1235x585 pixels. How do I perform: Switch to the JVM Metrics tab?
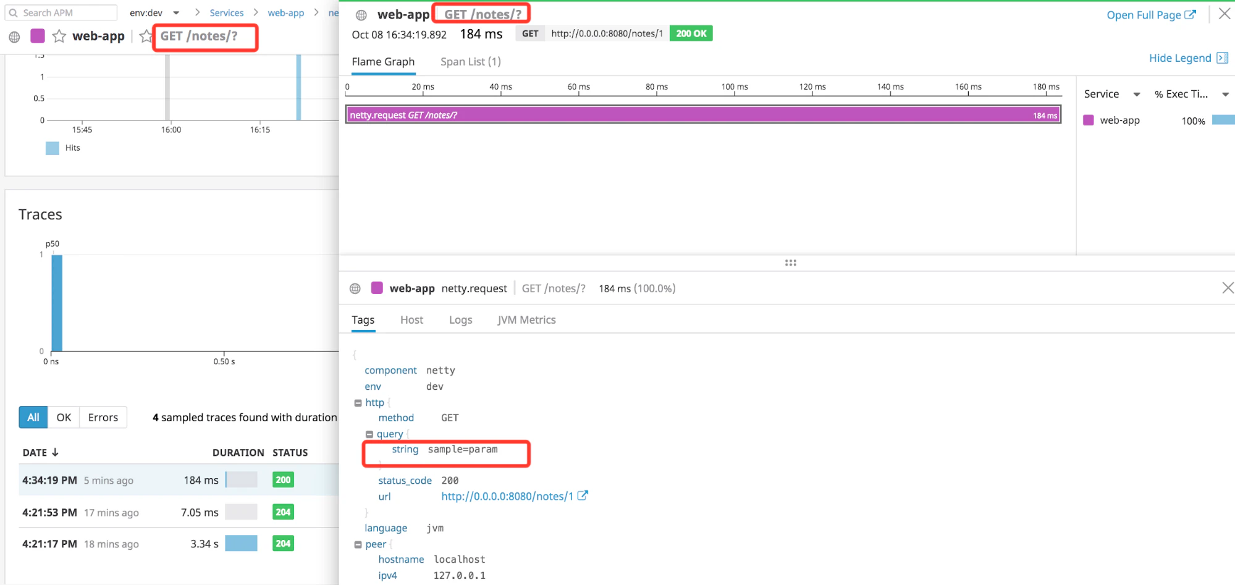click(526, 319)
